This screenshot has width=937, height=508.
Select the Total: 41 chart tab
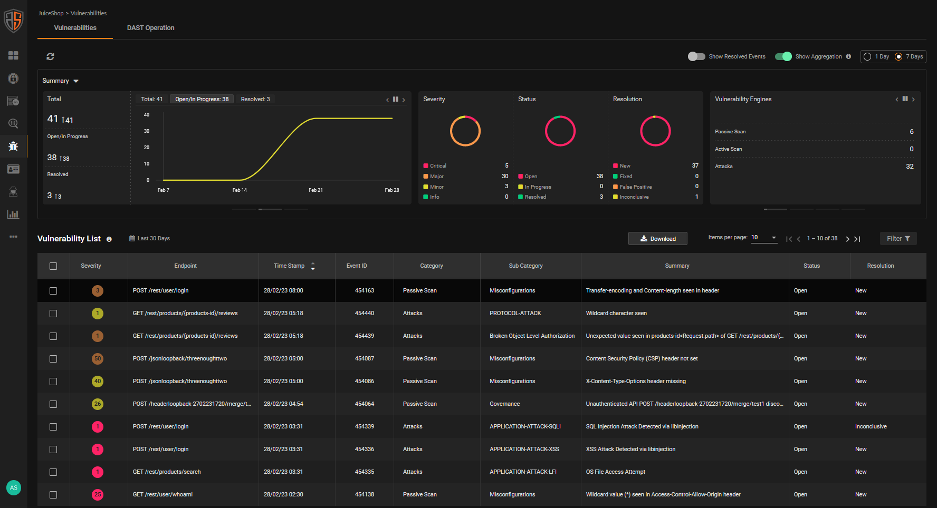(x=152, y=99)
